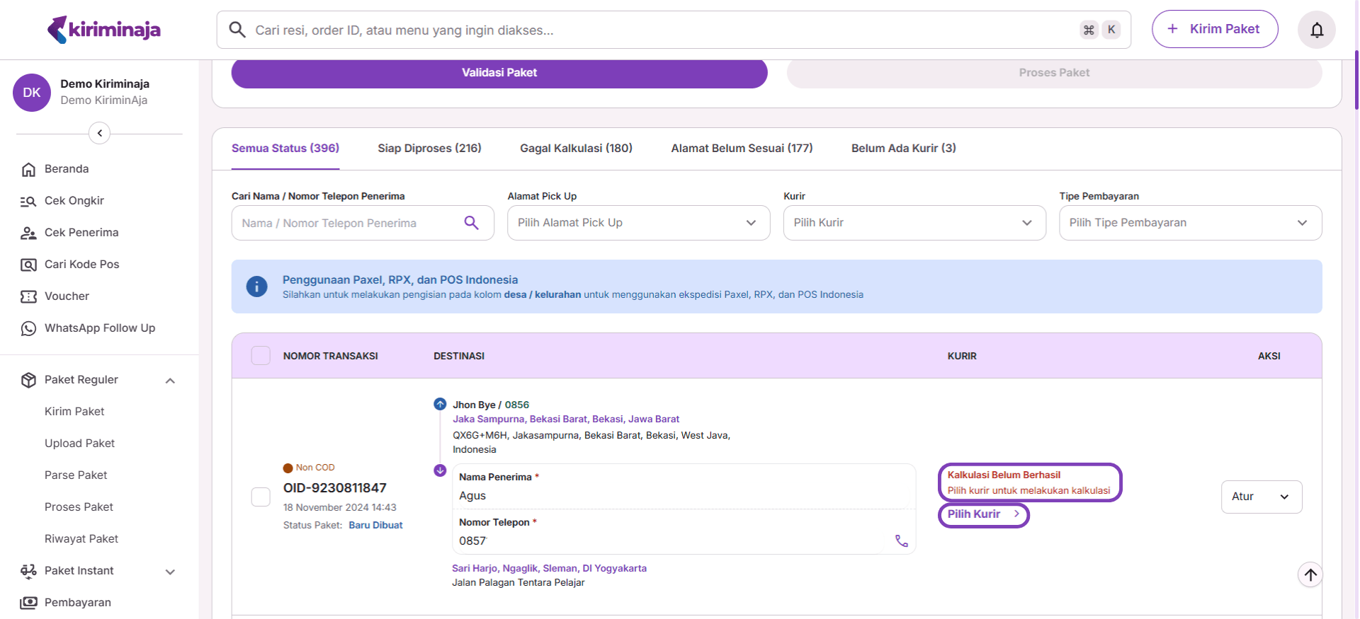Image resolution: width=1360 pixels, height=619 pixels.
Task: Open the Pilih Alamat Pick Up dropdown
Action: pos(637,223)
